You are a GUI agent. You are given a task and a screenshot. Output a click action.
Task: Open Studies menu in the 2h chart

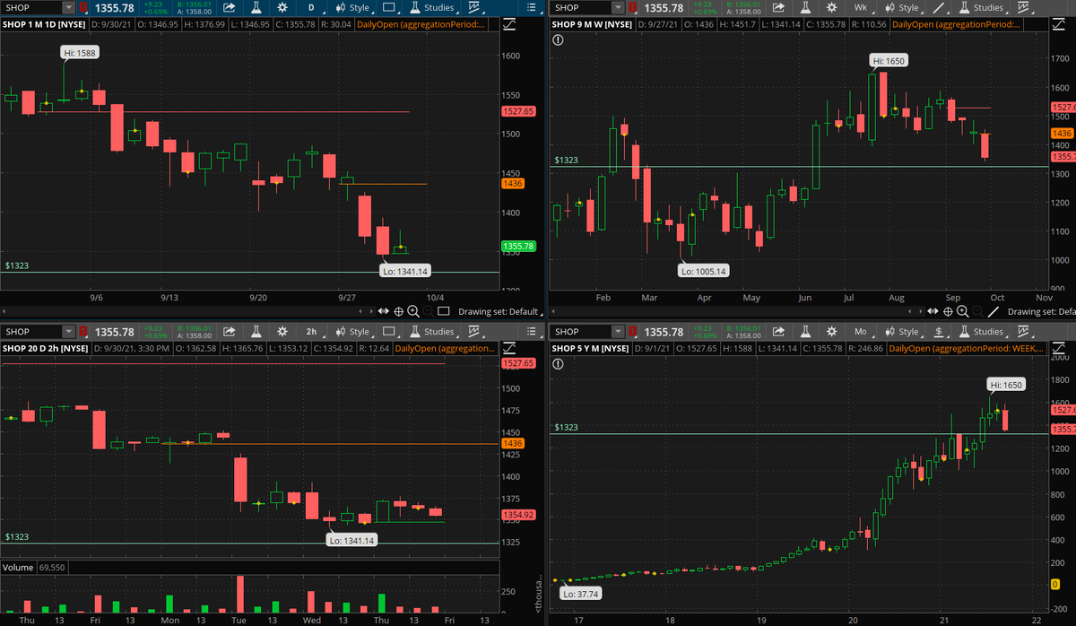click(x=431, y=332)
